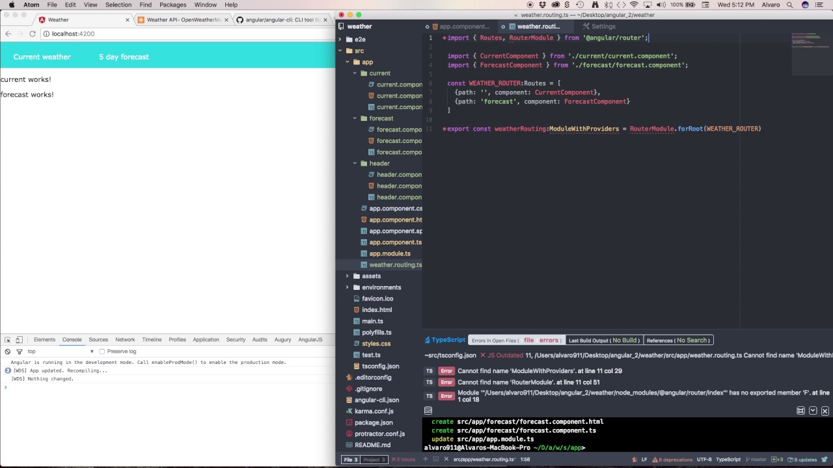The image size is (833, 468).
Task: Click the localhost:4200 address bar
Action: point(185,34)
